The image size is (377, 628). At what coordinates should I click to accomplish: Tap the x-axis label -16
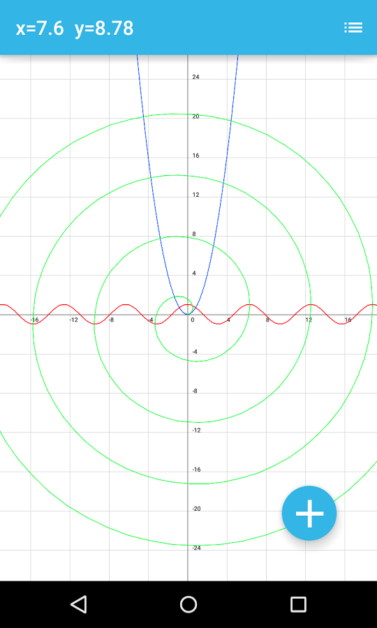point(34,320)
